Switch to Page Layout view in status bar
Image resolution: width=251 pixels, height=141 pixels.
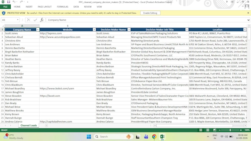[207, 130]
